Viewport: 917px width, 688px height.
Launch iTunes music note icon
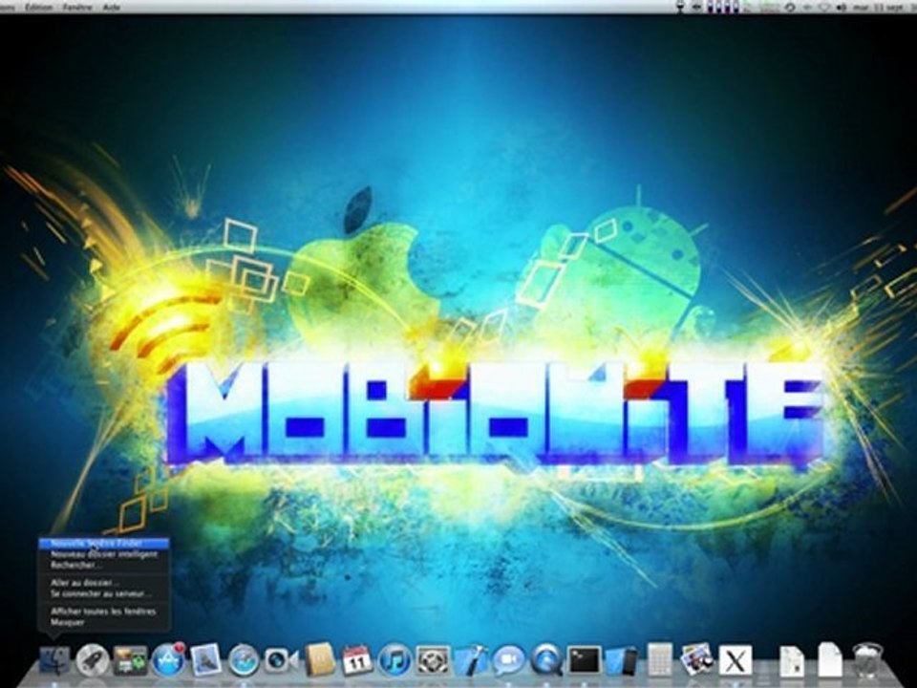tap(395, 661)
